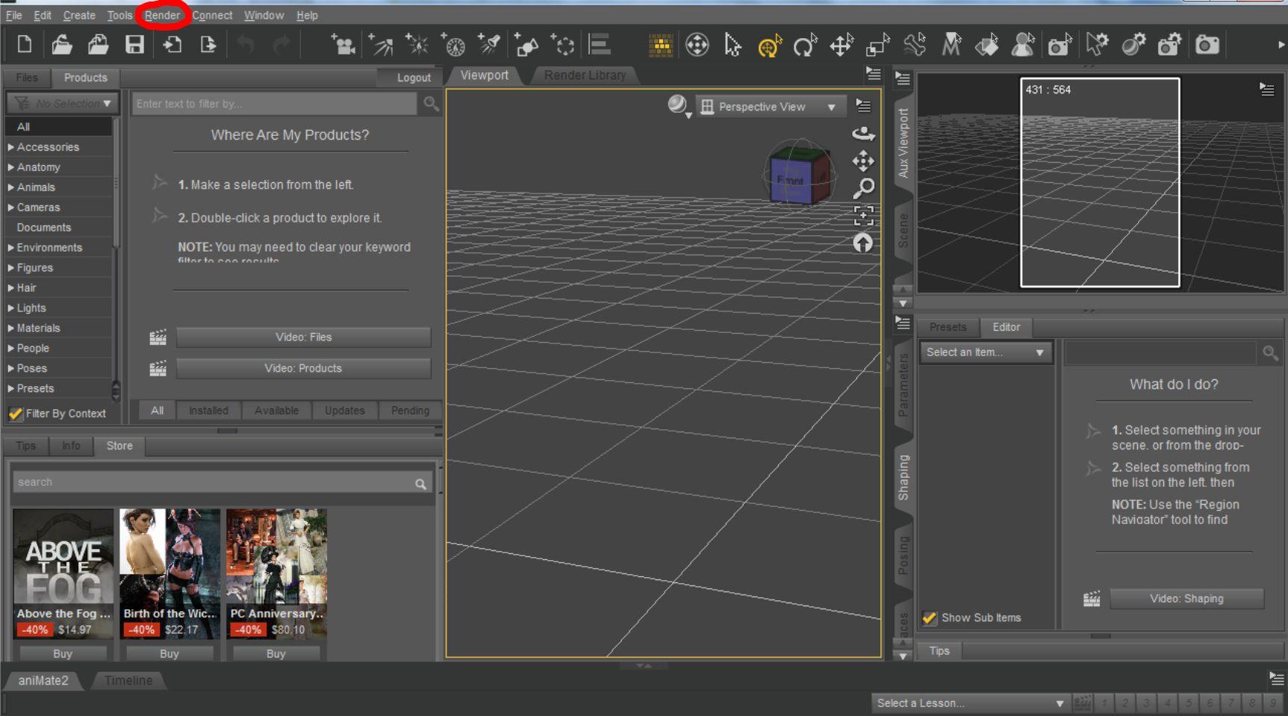Switch to the Render Library tab
Image resolution: width=1288 pixels, height=716 pixels.
click(x=584, y=75)
